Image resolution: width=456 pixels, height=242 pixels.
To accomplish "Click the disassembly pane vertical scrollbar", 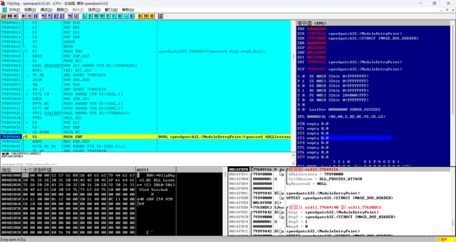I will 293,86.
